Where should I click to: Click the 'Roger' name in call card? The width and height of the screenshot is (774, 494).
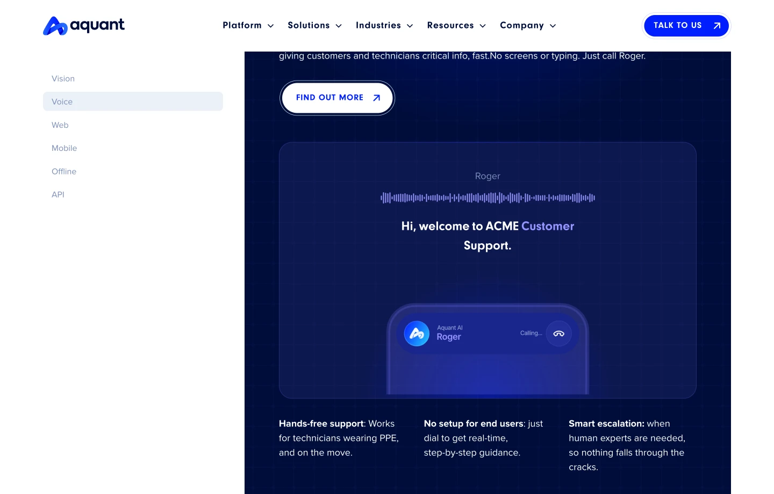pos(449,337)
